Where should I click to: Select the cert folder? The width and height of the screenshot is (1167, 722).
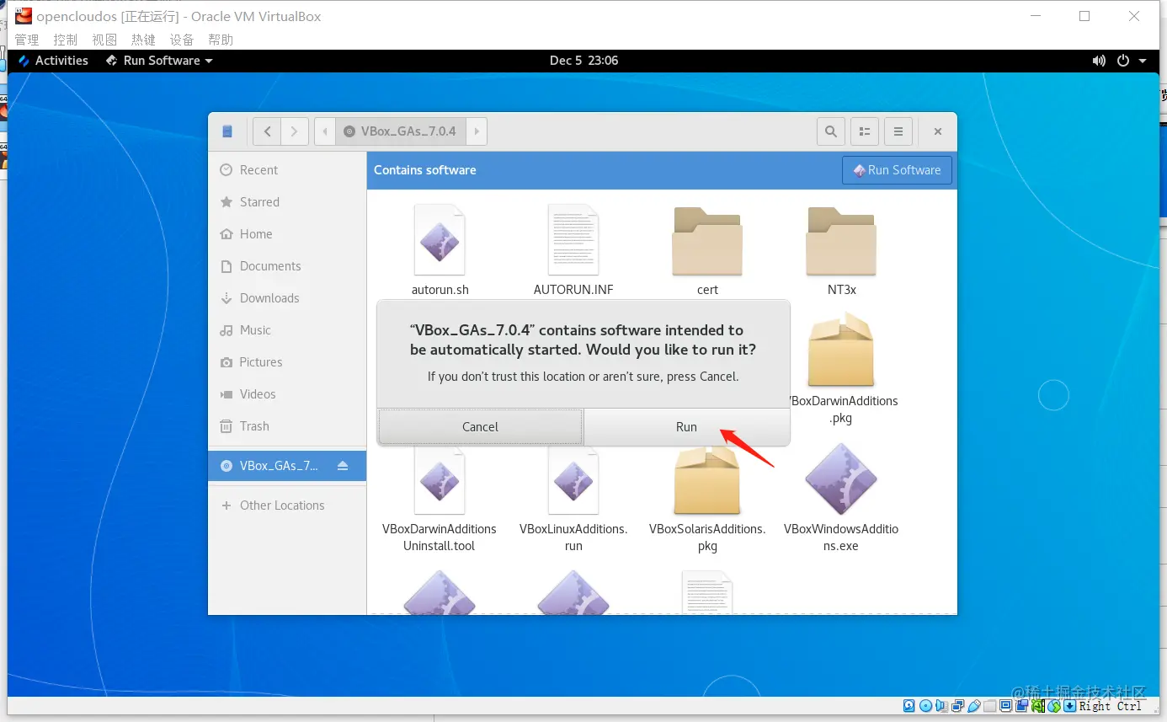click(707, 250)
